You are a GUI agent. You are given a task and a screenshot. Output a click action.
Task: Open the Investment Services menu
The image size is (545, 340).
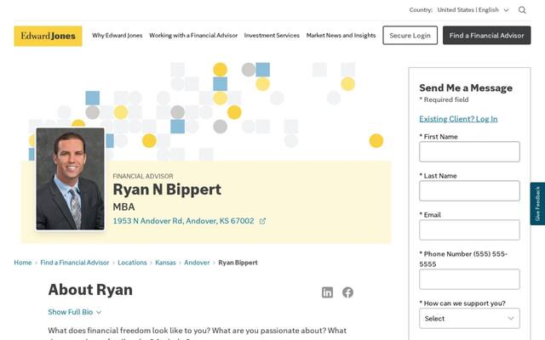tap(272, 36)
